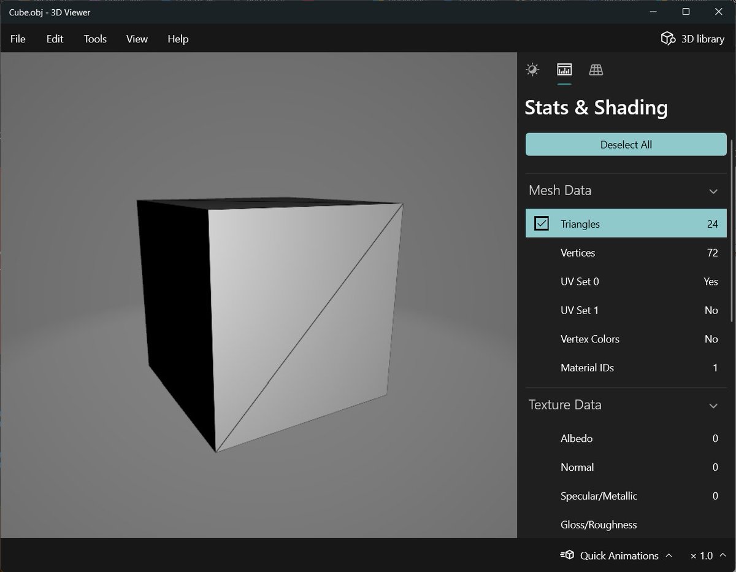The width and height of the screenshot is (736, 572).
Task: Open the Environment & Lighting tab icon
Action: click(x=532, y=69)
